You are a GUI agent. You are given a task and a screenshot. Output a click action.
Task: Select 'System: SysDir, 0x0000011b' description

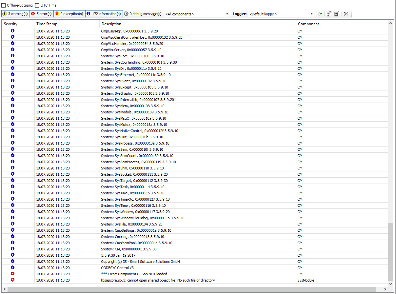[x=131, y=69]
